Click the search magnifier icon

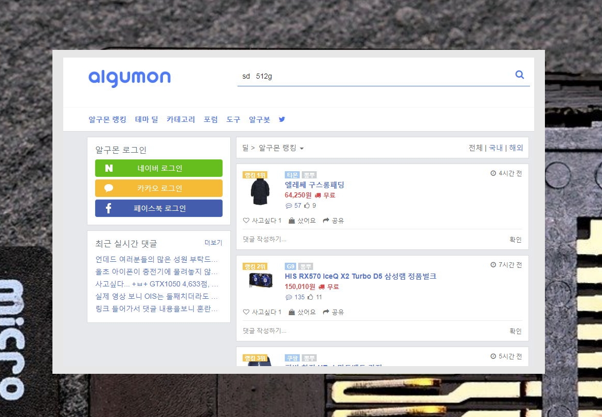[519, 75]
